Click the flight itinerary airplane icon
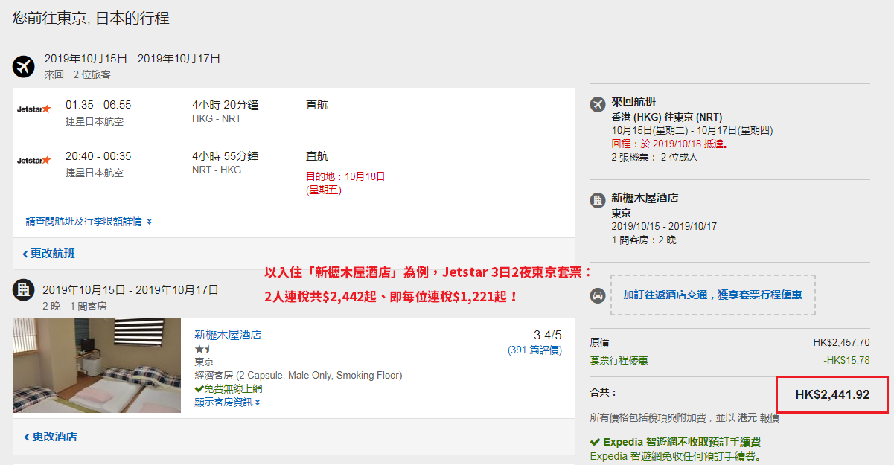Screen dimensions: 894x465 click(x=24, y=66)
